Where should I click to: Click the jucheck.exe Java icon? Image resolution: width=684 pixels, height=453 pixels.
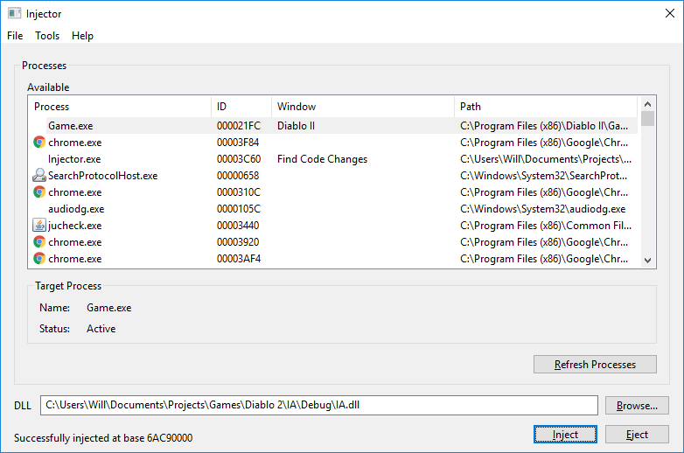pyautogui.click(x=39, y=225)
